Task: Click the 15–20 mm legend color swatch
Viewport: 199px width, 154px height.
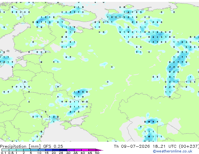Action: coord(49,150)
